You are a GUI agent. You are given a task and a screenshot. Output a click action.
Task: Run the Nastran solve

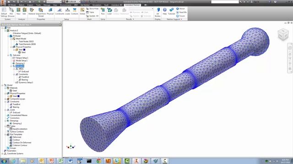coord(103,11)
